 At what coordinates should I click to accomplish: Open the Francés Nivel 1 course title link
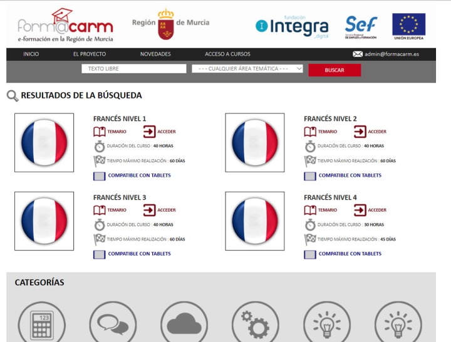tap(120, 118)
